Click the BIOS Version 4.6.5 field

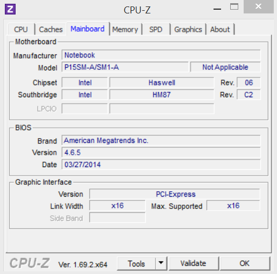pyautogui.click(x=161, y=153)
